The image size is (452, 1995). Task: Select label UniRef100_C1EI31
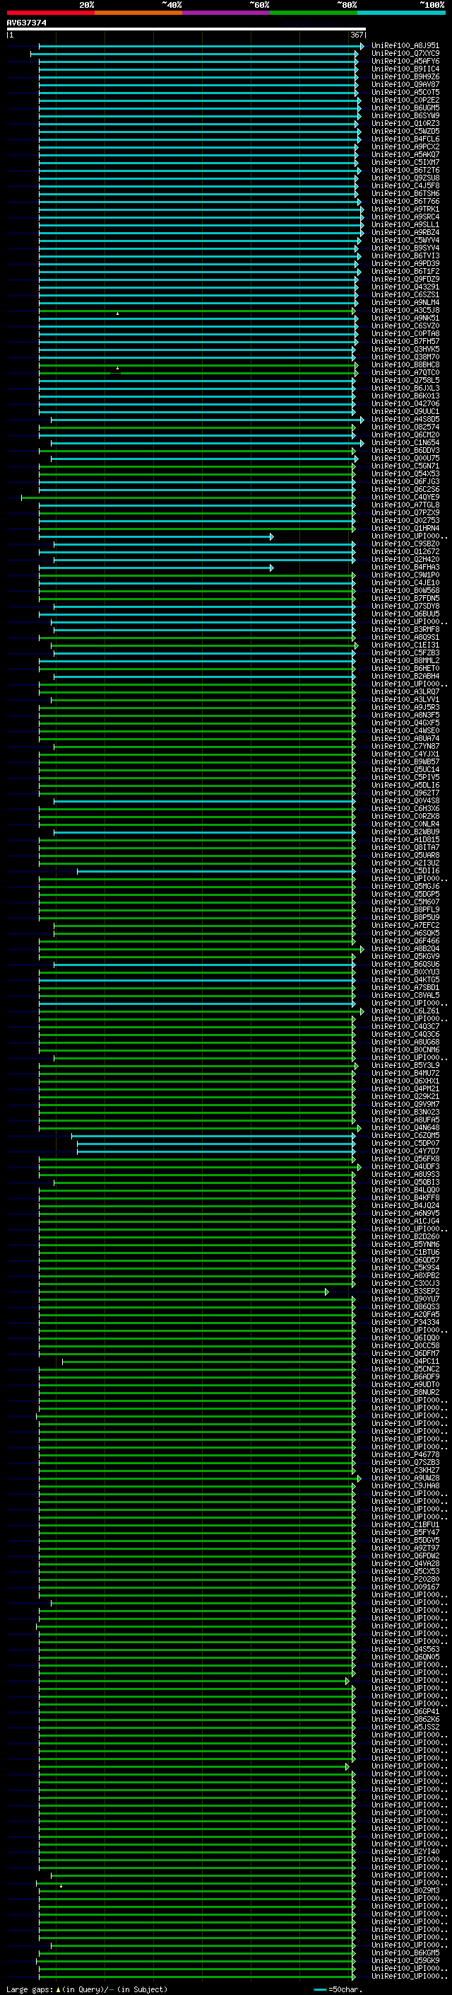(x=405, y=645)
